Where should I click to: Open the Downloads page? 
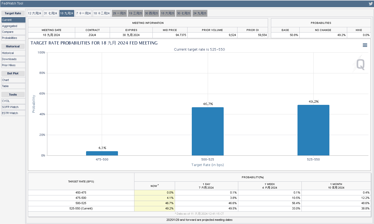click(x=13, y=59)
